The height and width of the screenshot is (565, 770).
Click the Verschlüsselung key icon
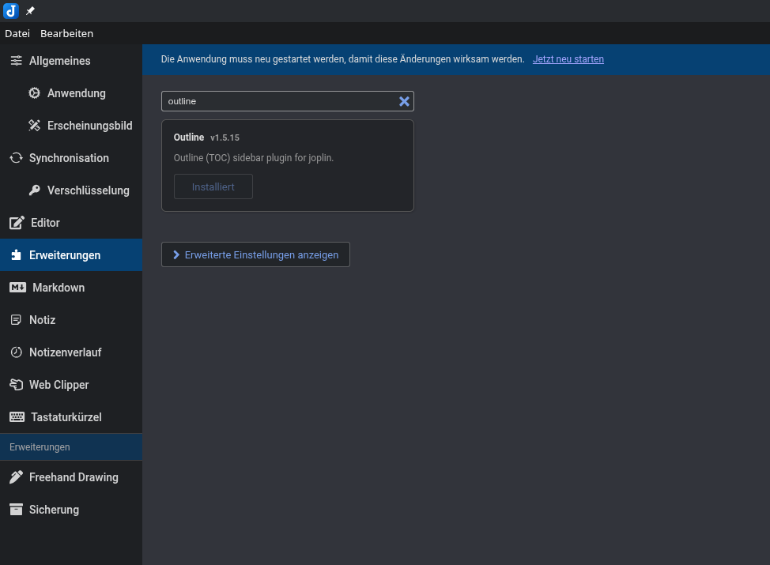(x=34, y=190)
